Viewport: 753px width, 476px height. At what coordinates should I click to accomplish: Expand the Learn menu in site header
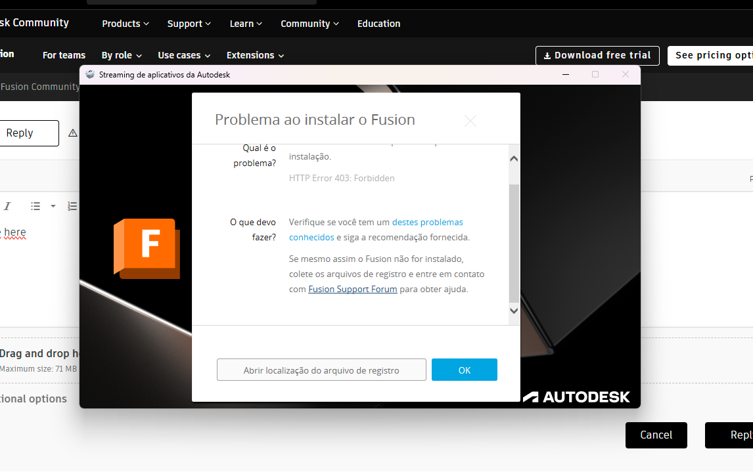(246, 24)
